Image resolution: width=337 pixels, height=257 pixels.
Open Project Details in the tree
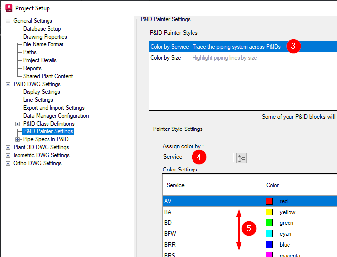pyautogui.click(x=40, y=60)
